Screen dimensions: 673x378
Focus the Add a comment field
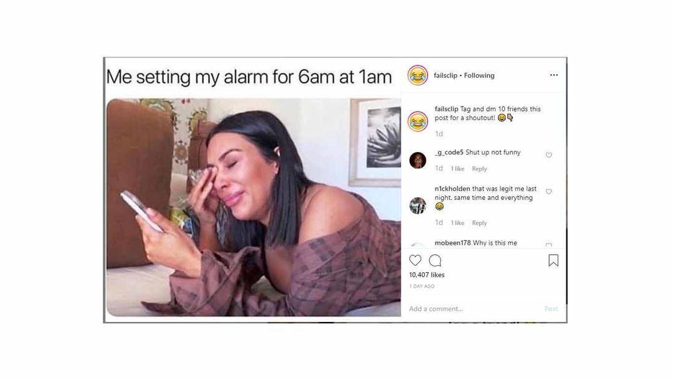[472, 309]
